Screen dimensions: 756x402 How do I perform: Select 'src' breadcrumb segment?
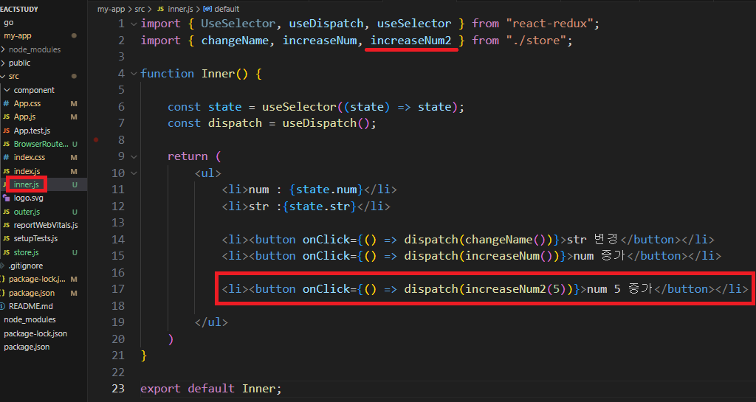[x=140, y=9]
